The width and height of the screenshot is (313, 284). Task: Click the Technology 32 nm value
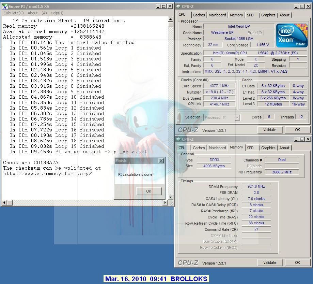tap(213, 45)
